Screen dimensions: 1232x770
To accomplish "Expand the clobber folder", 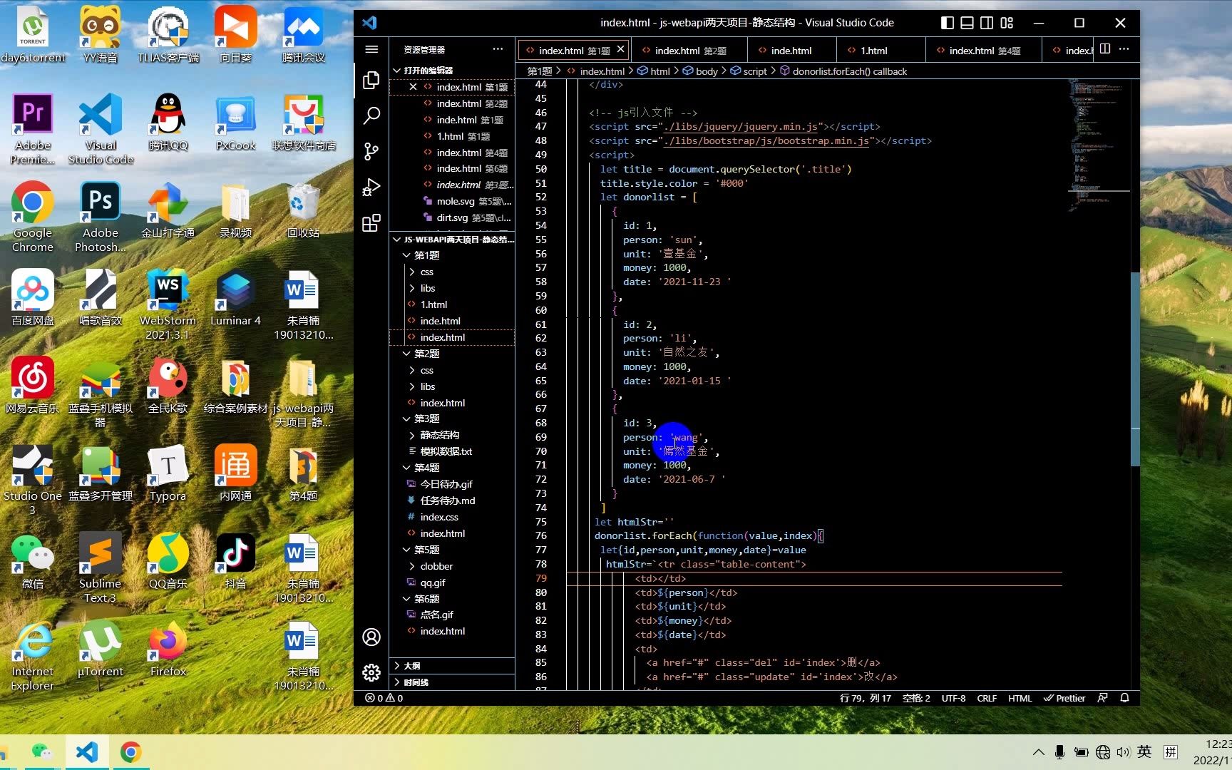I will click(452, 566).
